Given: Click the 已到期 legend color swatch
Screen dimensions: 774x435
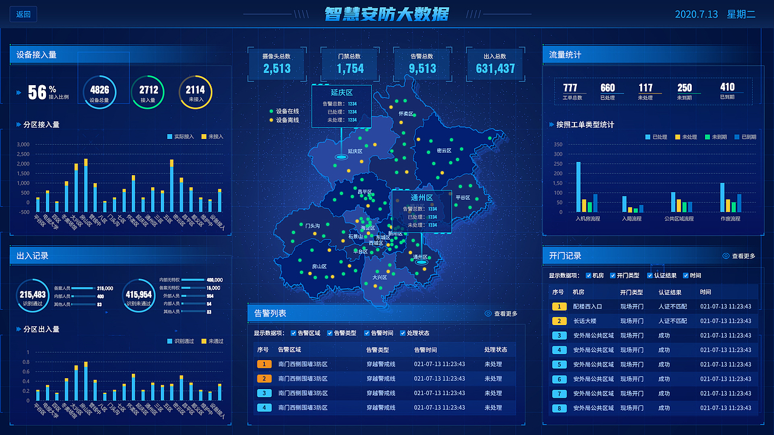Looking at the screenshot, I should (x=736, y=137).
